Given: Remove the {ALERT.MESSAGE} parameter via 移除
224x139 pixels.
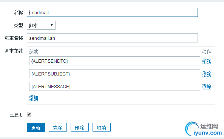Looking at the screenshot, I should pyautogui.click(x=206, y=86).
